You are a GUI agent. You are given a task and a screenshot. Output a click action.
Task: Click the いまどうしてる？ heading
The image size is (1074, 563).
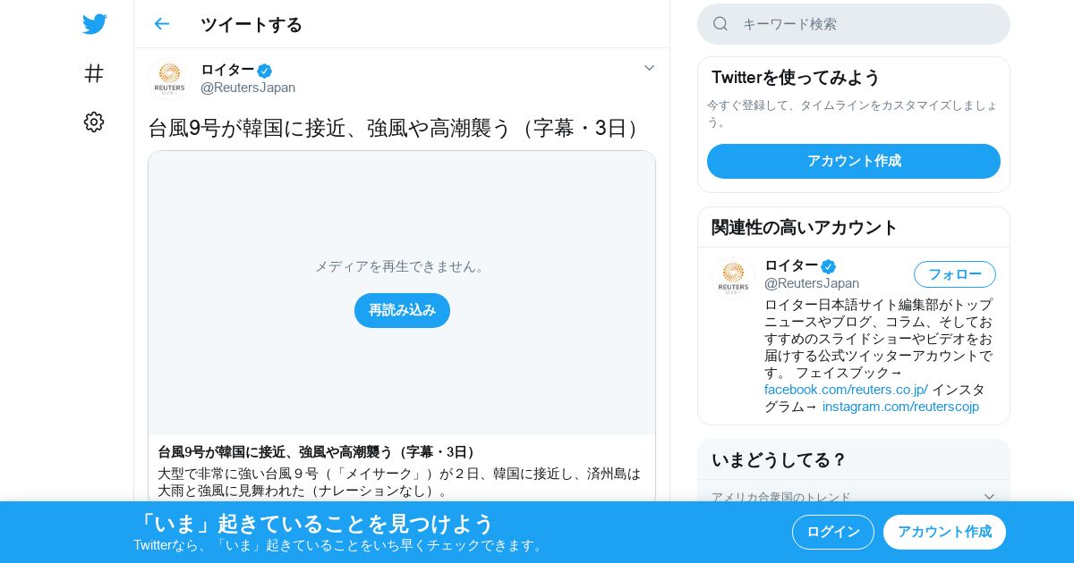tap(779, 459)
